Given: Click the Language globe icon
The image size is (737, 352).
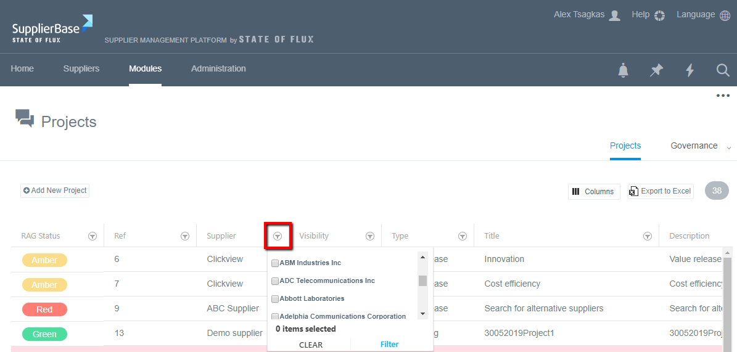Looking at the screenshot, I should coord(725,15).
